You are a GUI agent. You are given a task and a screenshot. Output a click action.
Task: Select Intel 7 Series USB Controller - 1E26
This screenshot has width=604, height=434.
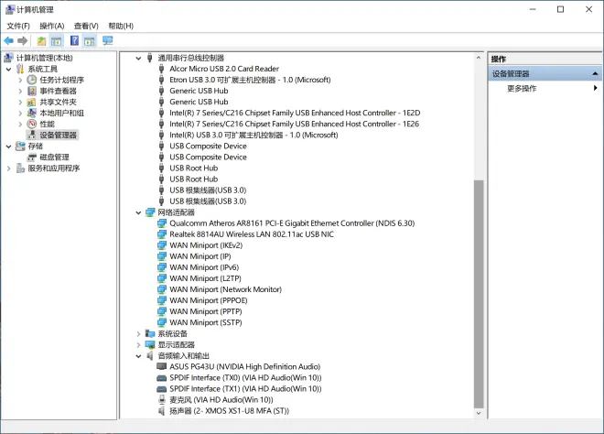pos(295,125)
